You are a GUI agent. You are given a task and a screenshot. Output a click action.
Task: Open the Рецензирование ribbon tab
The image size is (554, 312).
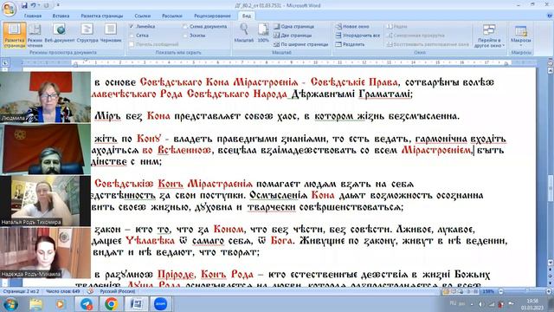pyautogui.click(x=212, y=16)
